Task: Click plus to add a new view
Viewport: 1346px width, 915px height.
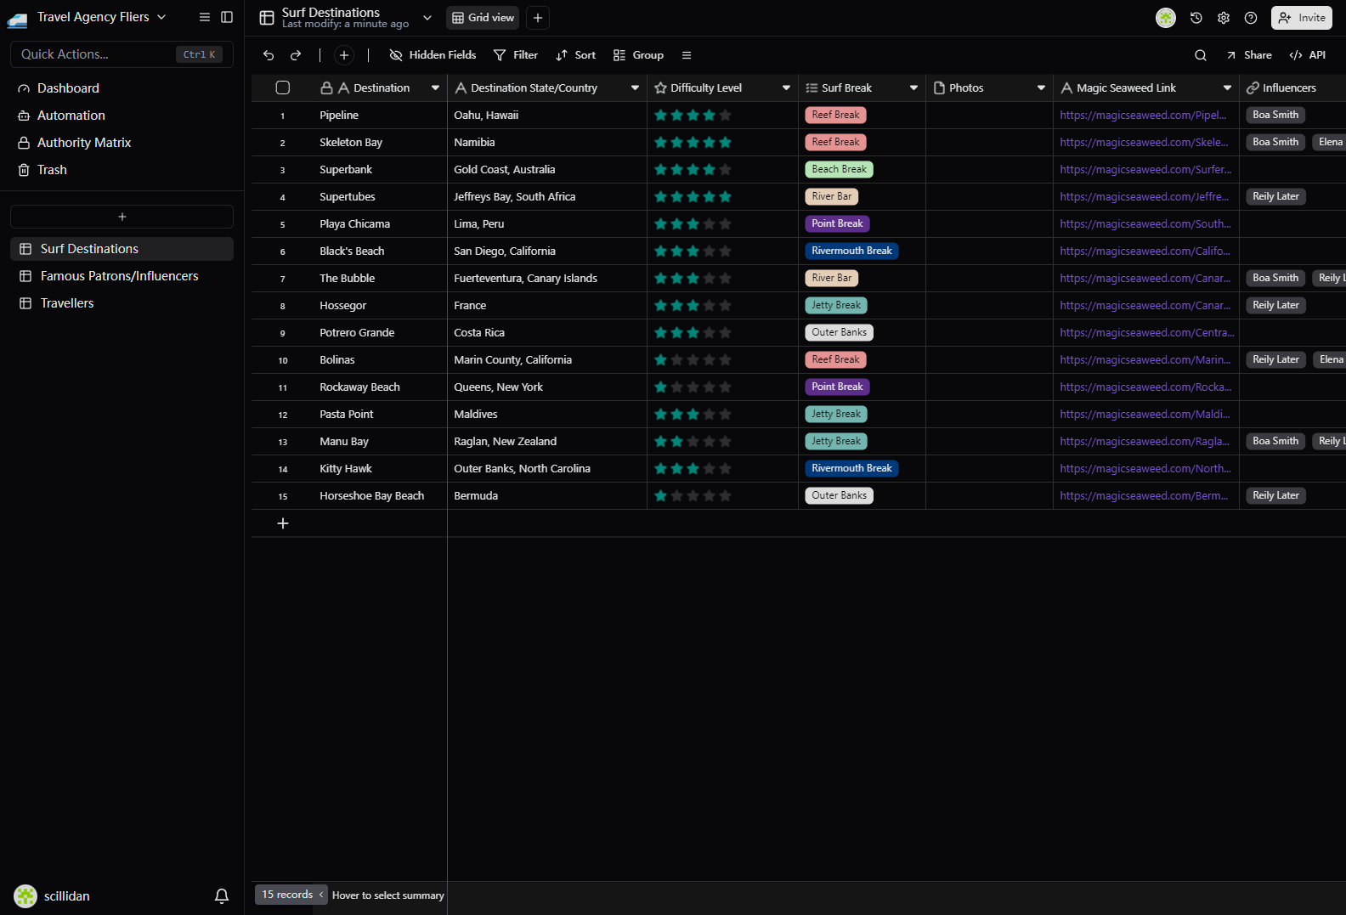Action: (x=538, y=18)
